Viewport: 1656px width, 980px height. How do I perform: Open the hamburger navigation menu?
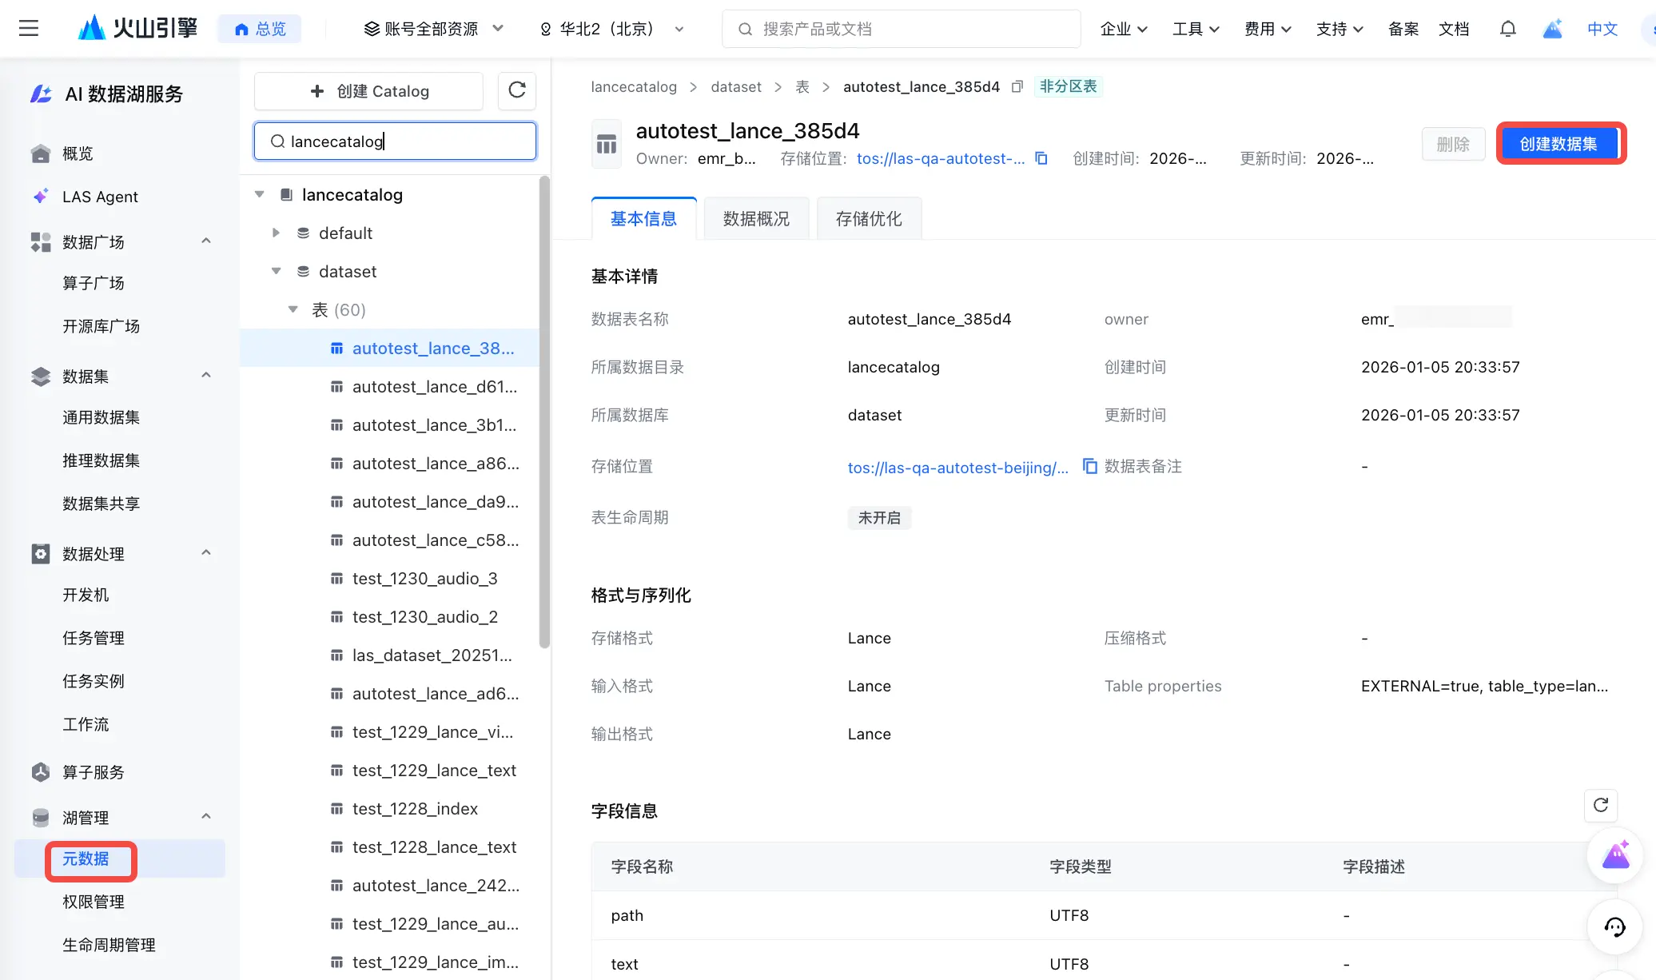tap(29, 29)
